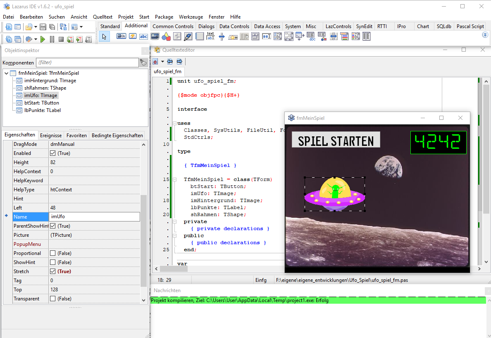This screenshot has width=491, height=338.
Task: Collapse the fmMeinSpiel tree node
Action: pos(6,73)
